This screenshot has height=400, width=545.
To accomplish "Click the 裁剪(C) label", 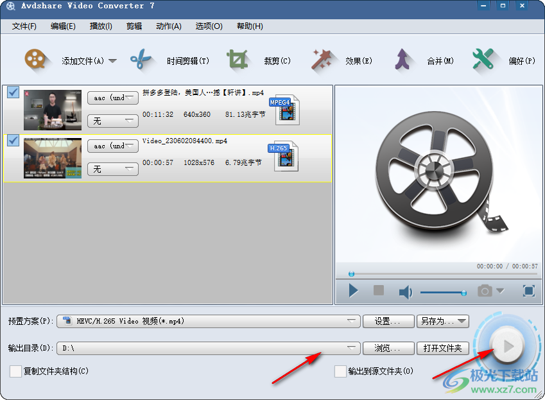I will pos(277,61).
